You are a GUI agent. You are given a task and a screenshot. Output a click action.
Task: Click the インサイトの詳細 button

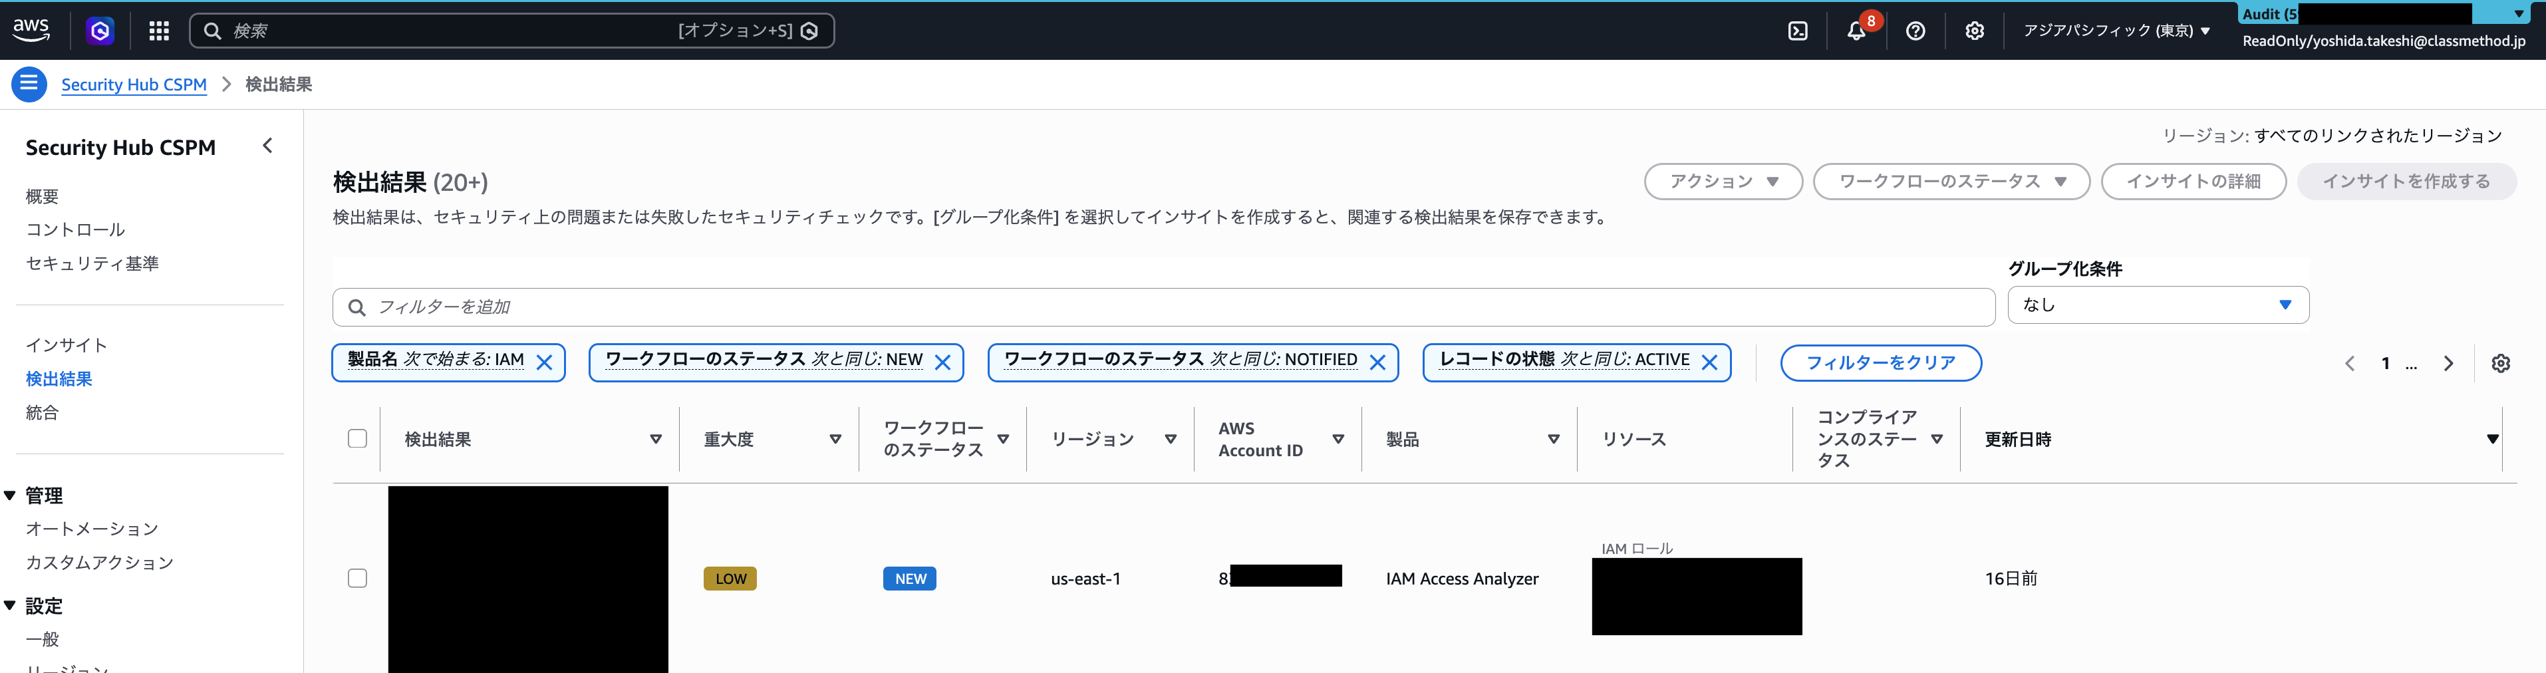2193,182
